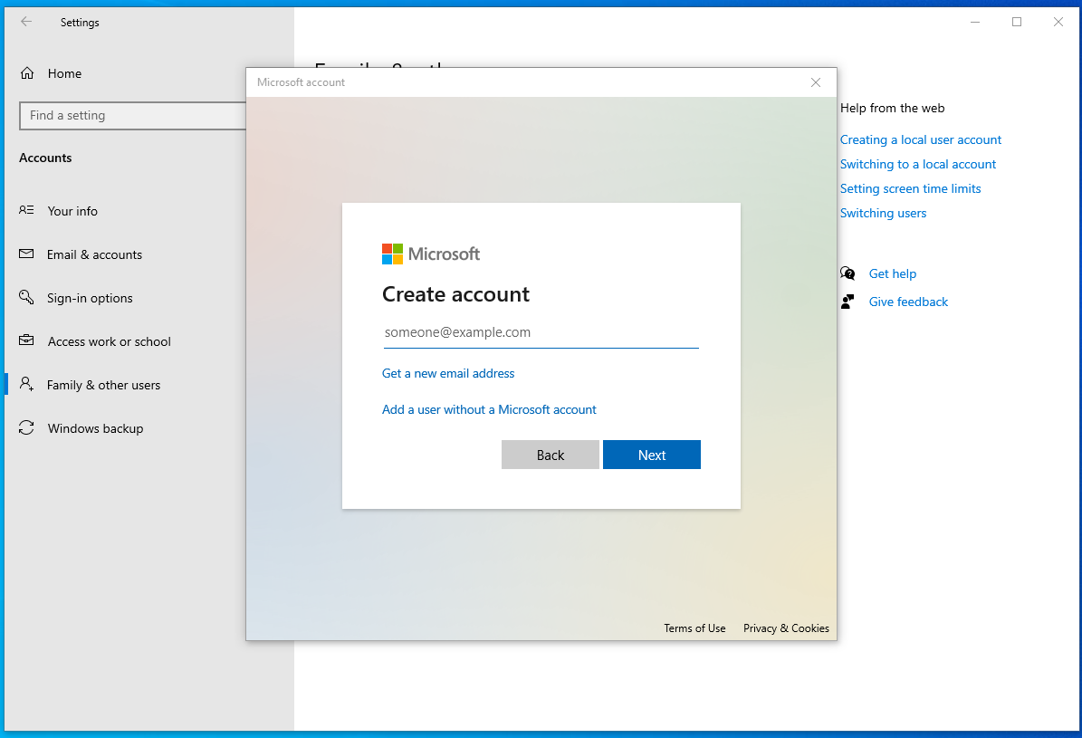Click the Give feedback link

coord(908,302)
